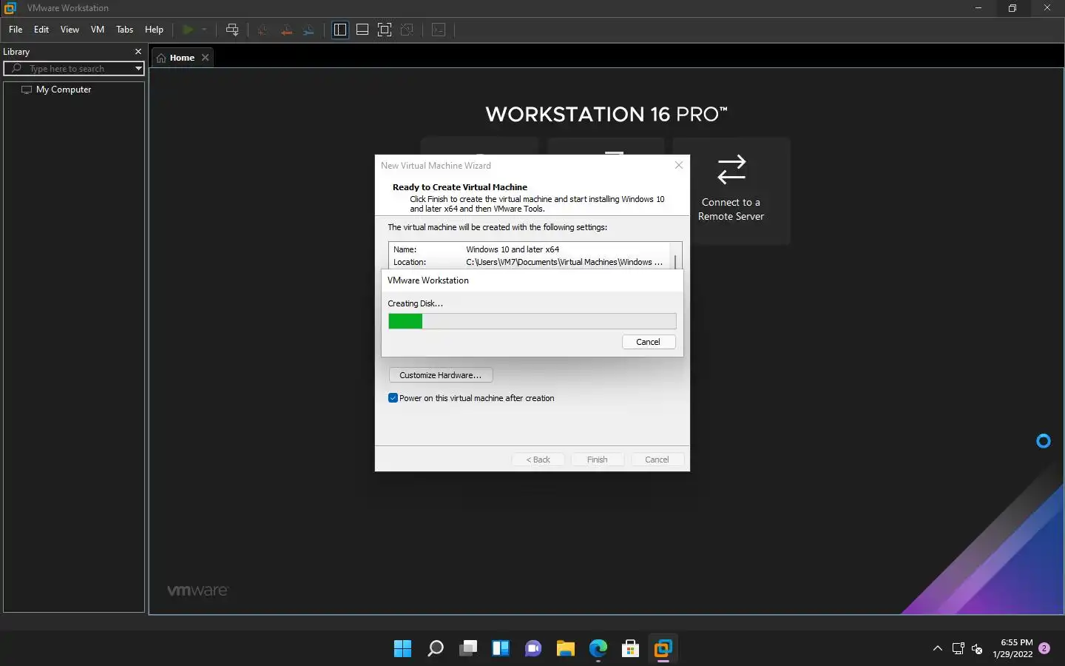Open Widgets from taskbar
This screenshot has height=666, width=1065.
501,649
